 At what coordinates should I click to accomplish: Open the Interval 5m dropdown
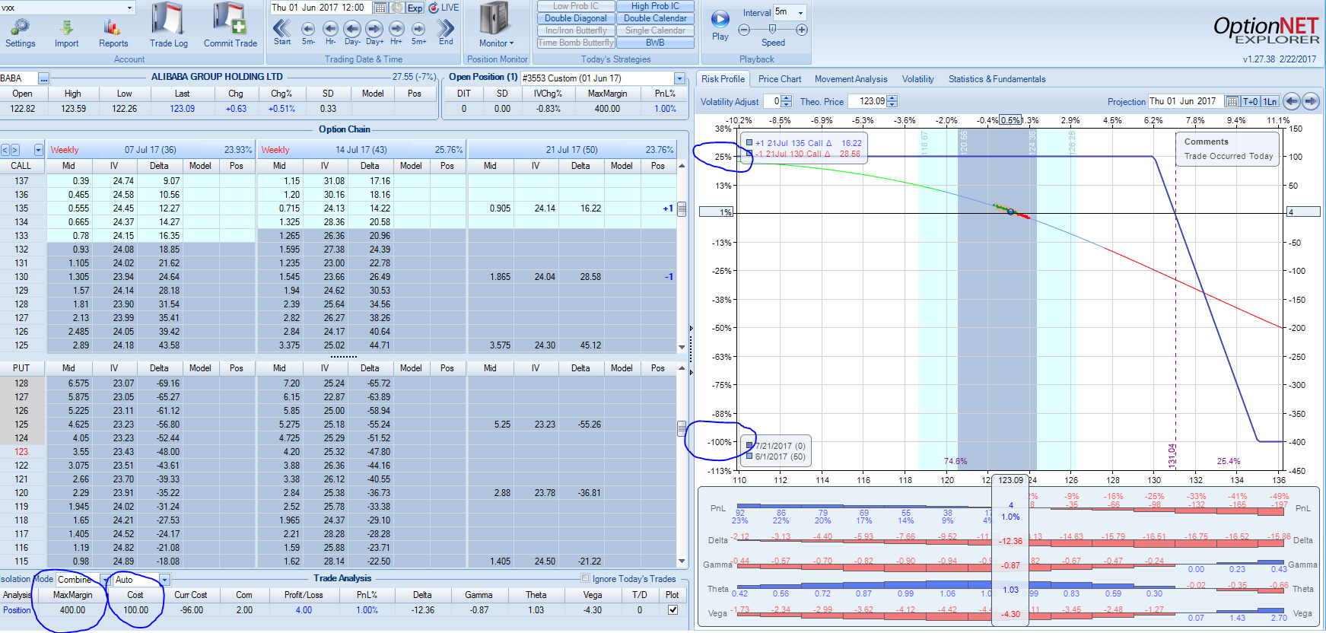click(x=800, y=12)
